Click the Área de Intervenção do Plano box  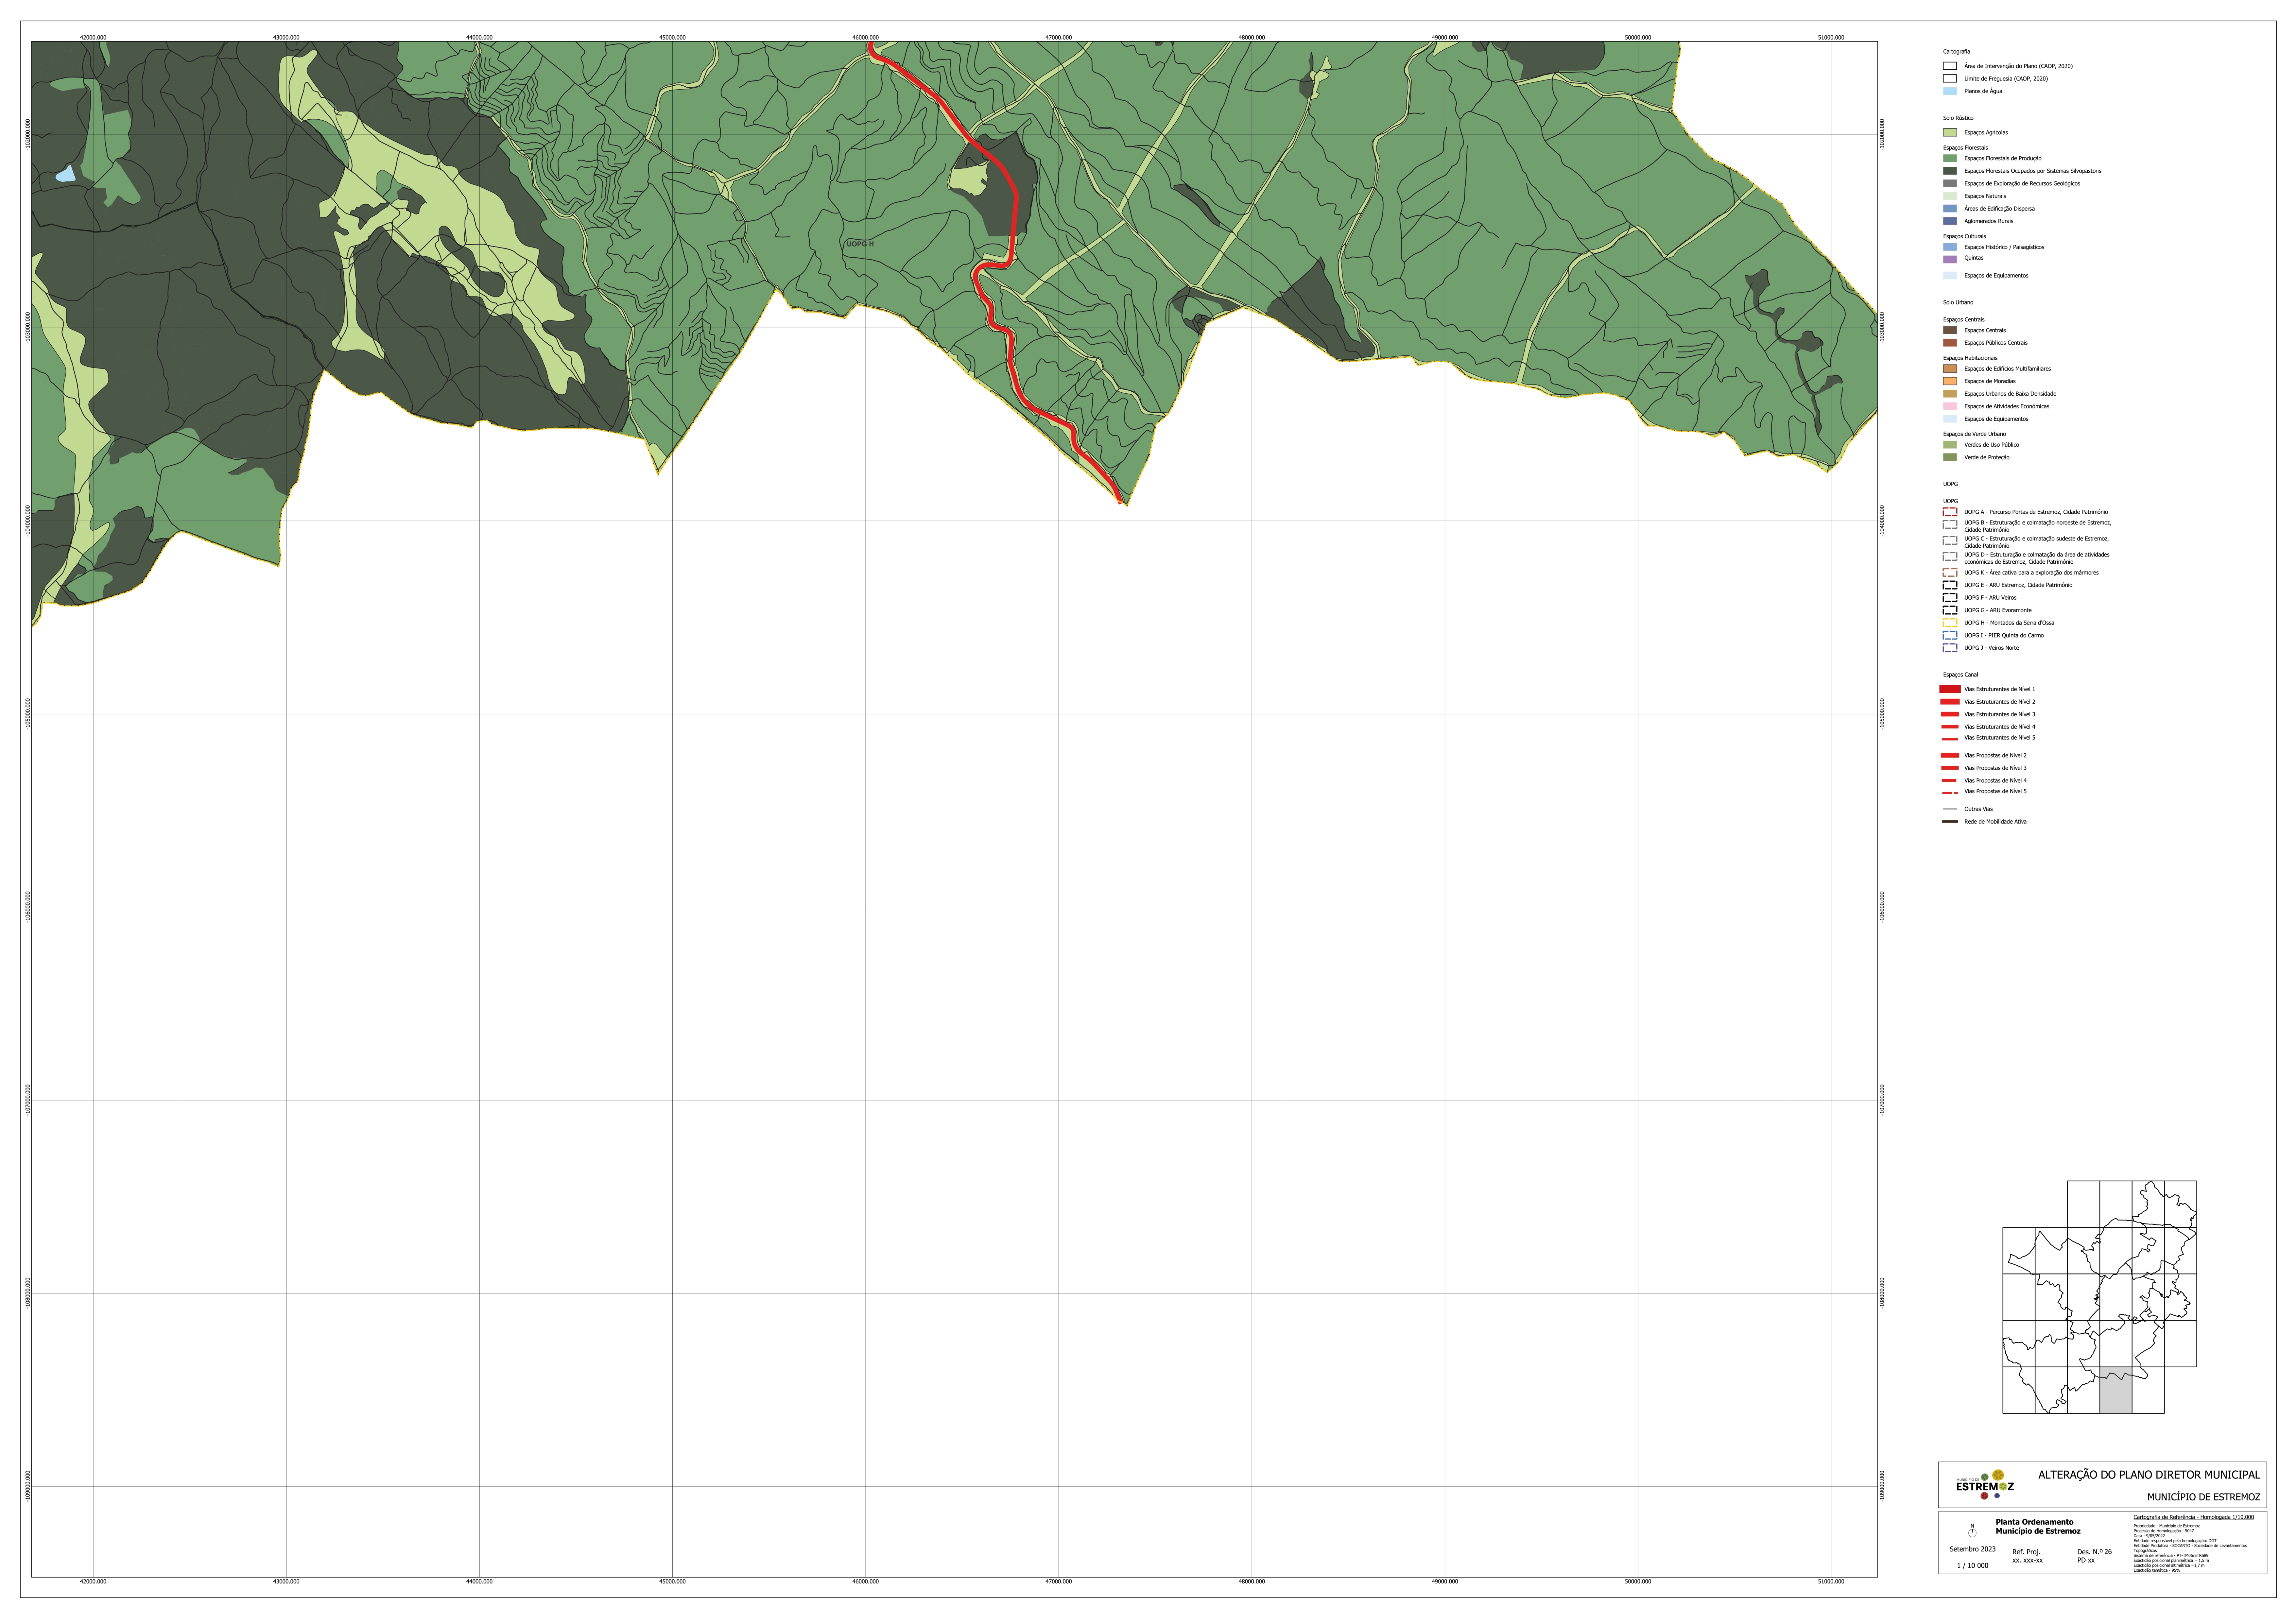coord(1950,66)
